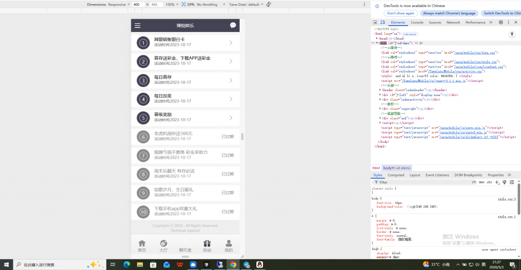Switch to Network tab
This screenshot has height=270, width=521.
pyautogui.click(x=453, y=22)
